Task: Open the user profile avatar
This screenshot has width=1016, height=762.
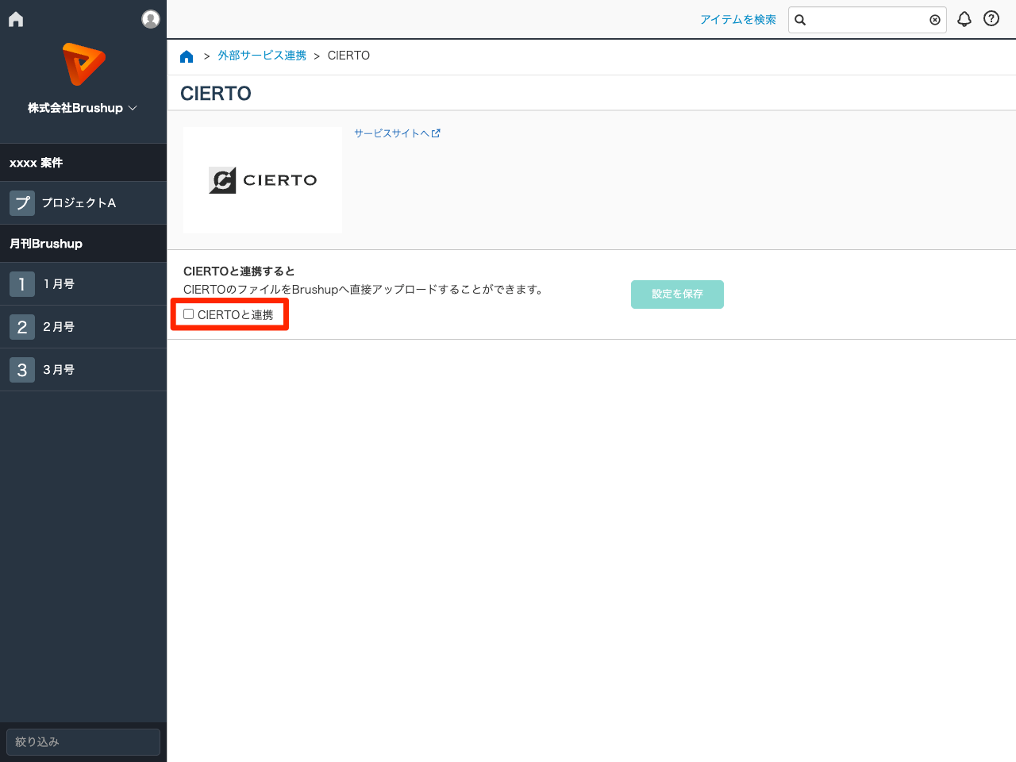Action: pyautogui.click(x=151, y=19)
